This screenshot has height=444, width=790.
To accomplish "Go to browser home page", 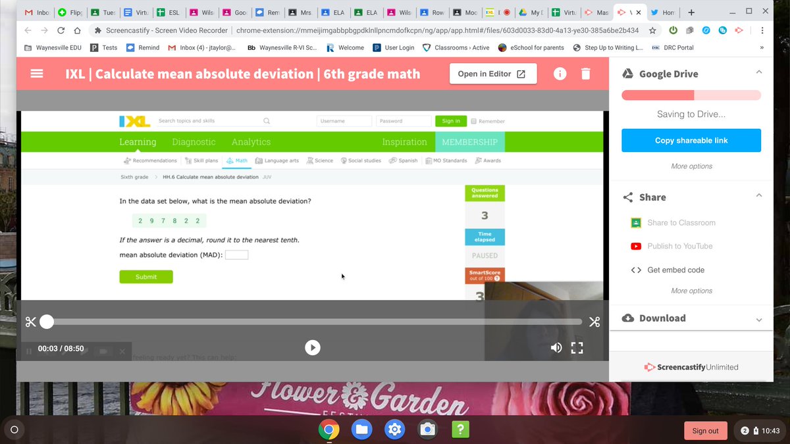I will (x=78, y=30).
